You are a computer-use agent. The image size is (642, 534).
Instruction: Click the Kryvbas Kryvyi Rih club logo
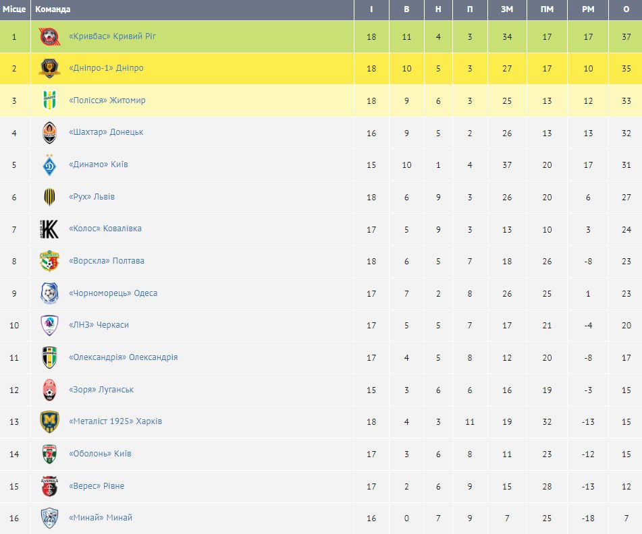point(49,36)
